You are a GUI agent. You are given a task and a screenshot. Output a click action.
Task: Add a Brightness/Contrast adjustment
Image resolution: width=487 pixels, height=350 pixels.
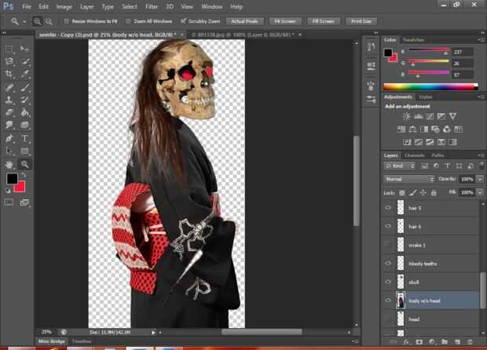coord(406,116)
